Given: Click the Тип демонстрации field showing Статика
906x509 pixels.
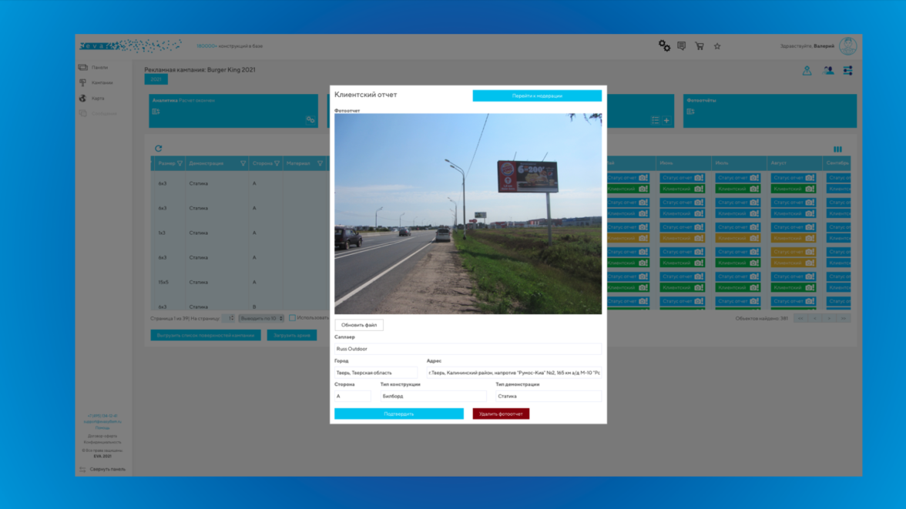Looking at the screenshot, I should (x=549, y=397).
